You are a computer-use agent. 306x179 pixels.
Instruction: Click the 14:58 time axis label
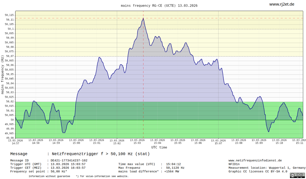36,141
